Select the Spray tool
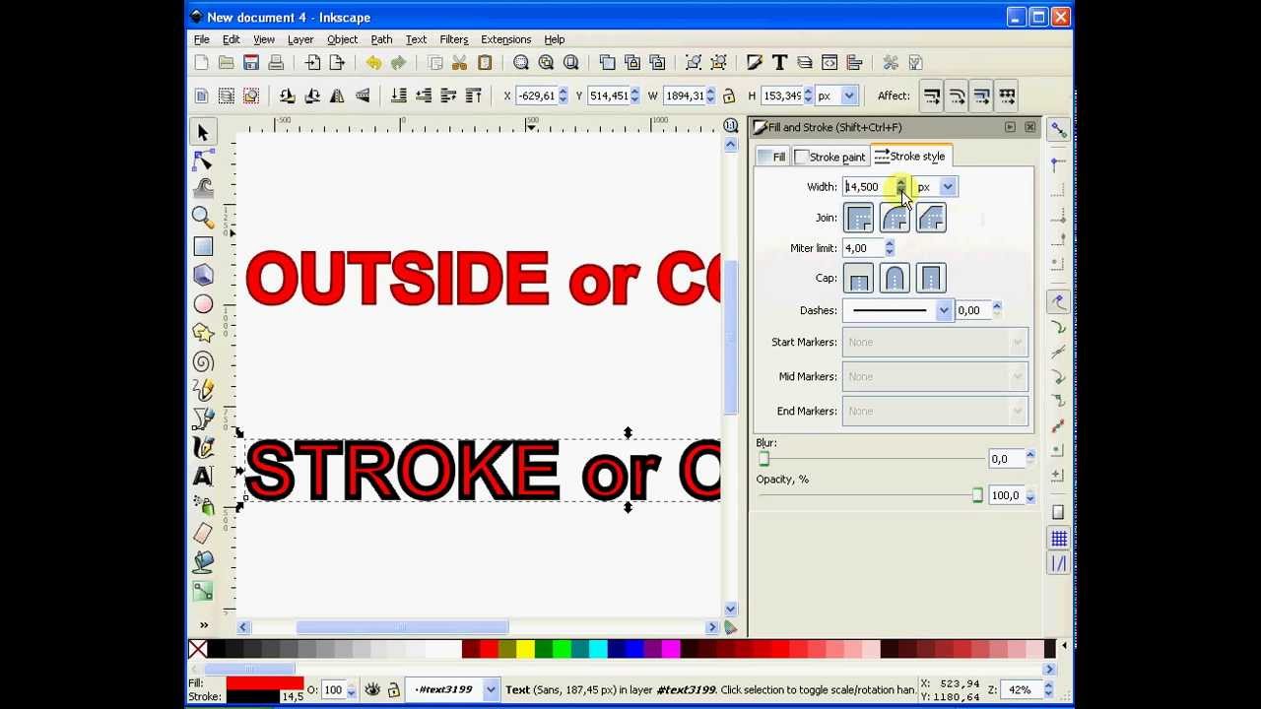 pos(203,505)
